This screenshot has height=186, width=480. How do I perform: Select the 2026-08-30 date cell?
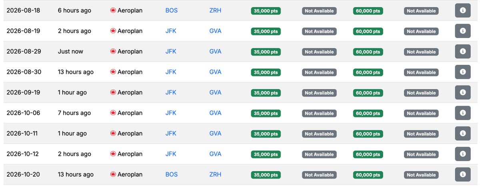24,72
